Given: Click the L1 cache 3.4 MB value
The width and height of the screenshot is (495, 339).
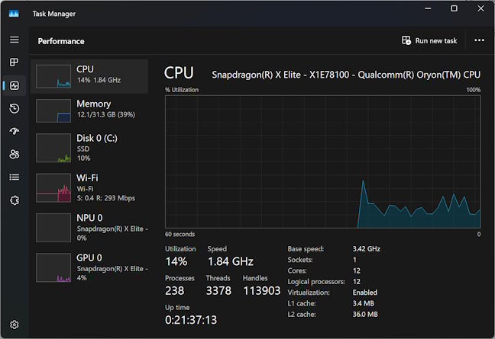Looking at the screenshot, I should 363,303.
